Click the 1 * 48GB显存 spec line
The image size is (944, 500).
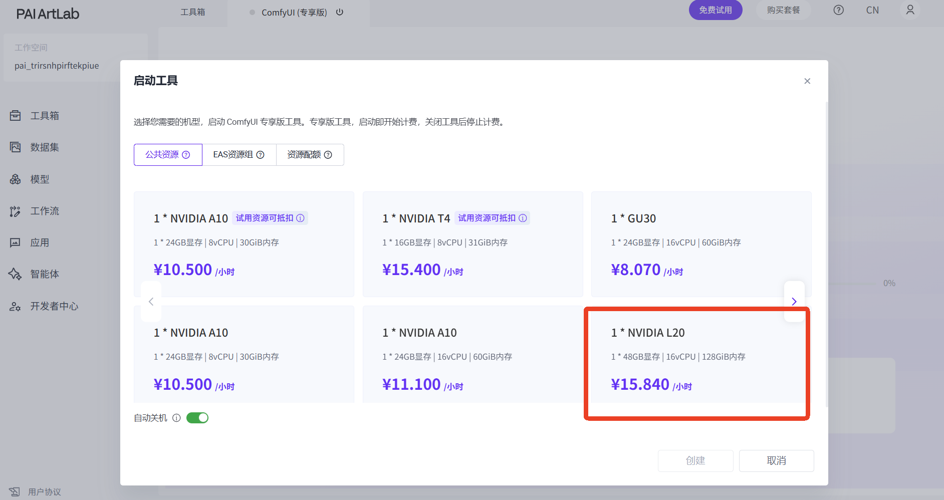pyautogui.click(x=678, y=357)
